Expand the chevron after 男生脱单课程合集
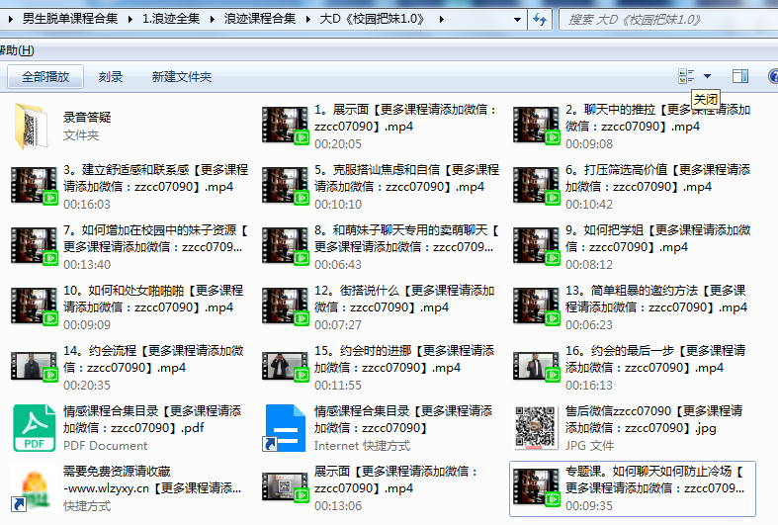This screenshot has height=525, width=778. [130, 20]
